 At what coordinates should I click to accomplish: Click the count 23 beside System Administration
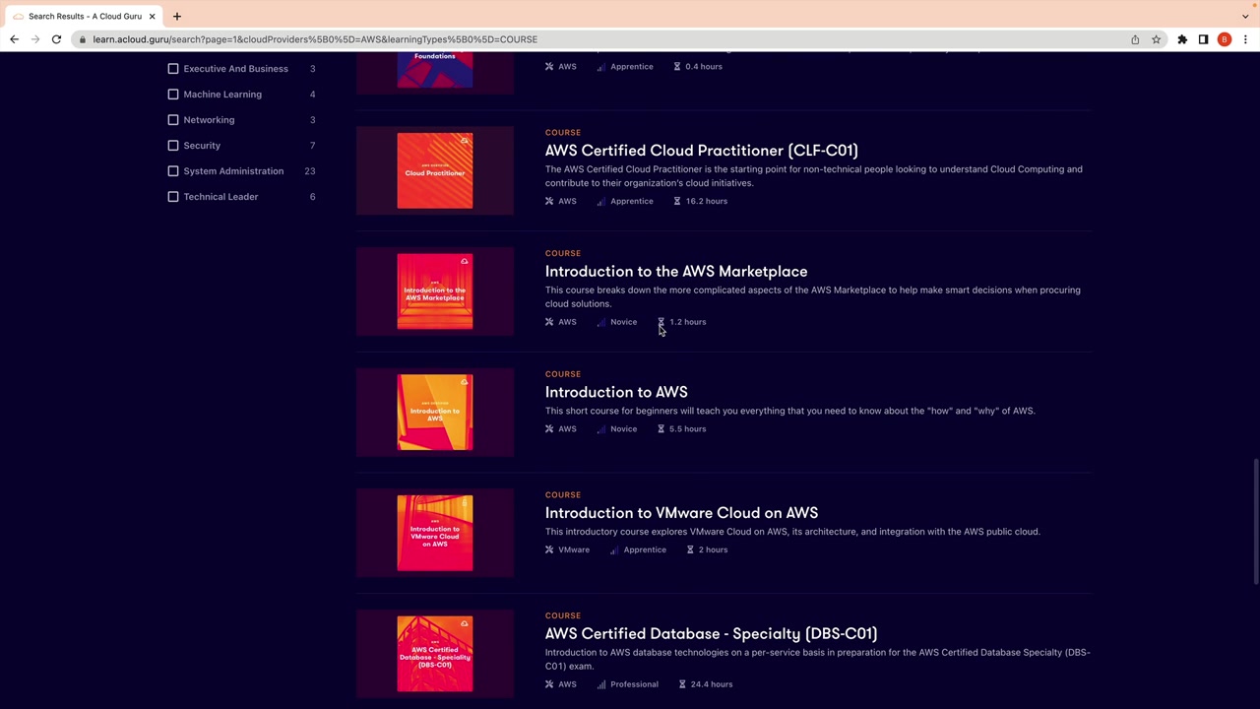point(310,171)
